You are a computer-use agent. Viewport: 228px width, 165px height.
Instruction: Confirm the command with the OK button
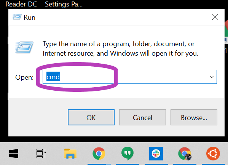pyautogui.click(x=91, y=117)
